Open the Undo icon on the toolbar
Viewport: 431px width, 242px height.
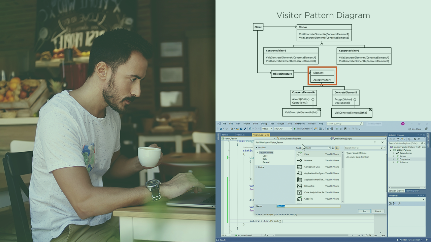click(250, 128)
